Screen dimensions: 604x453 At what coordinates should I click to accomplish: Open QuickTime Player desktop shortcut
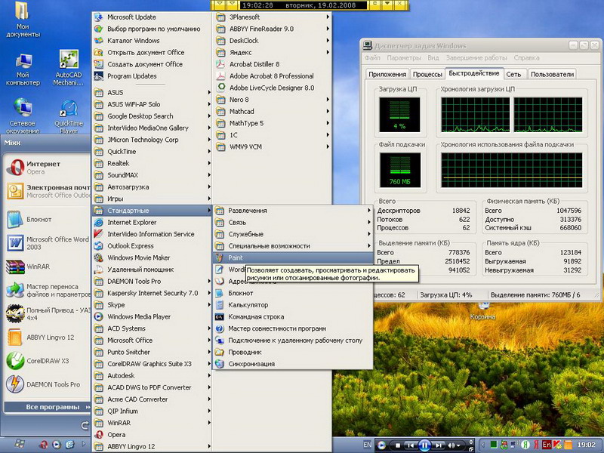click(x=69, y=116)
